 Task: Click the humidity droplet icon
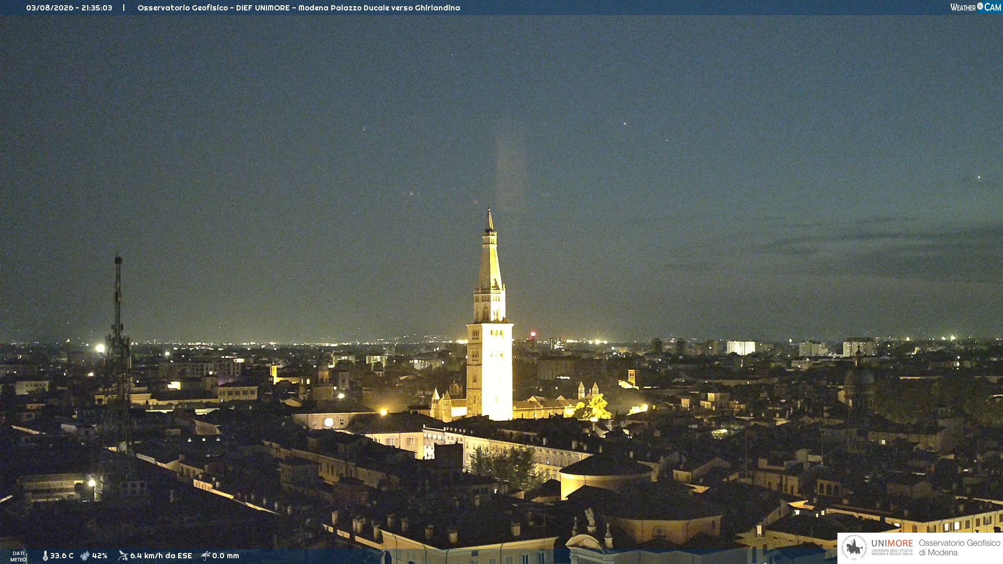pyautogui.click(x=85, y=556)
